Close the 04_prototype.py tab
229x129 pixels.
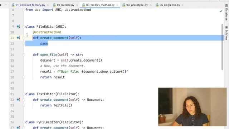[151, 5]
